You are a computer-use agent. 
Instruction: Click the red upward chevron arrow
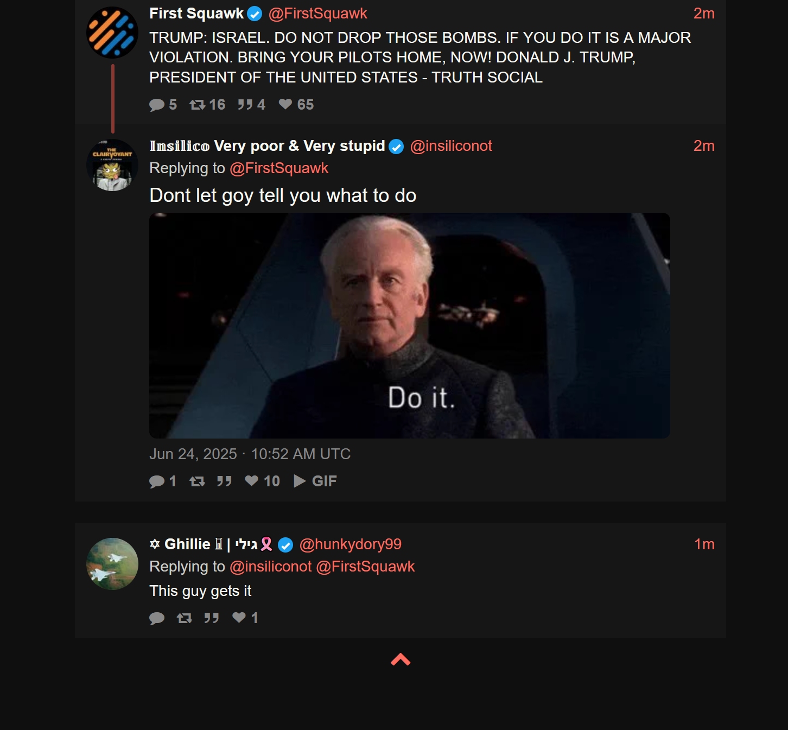(401, 659)
